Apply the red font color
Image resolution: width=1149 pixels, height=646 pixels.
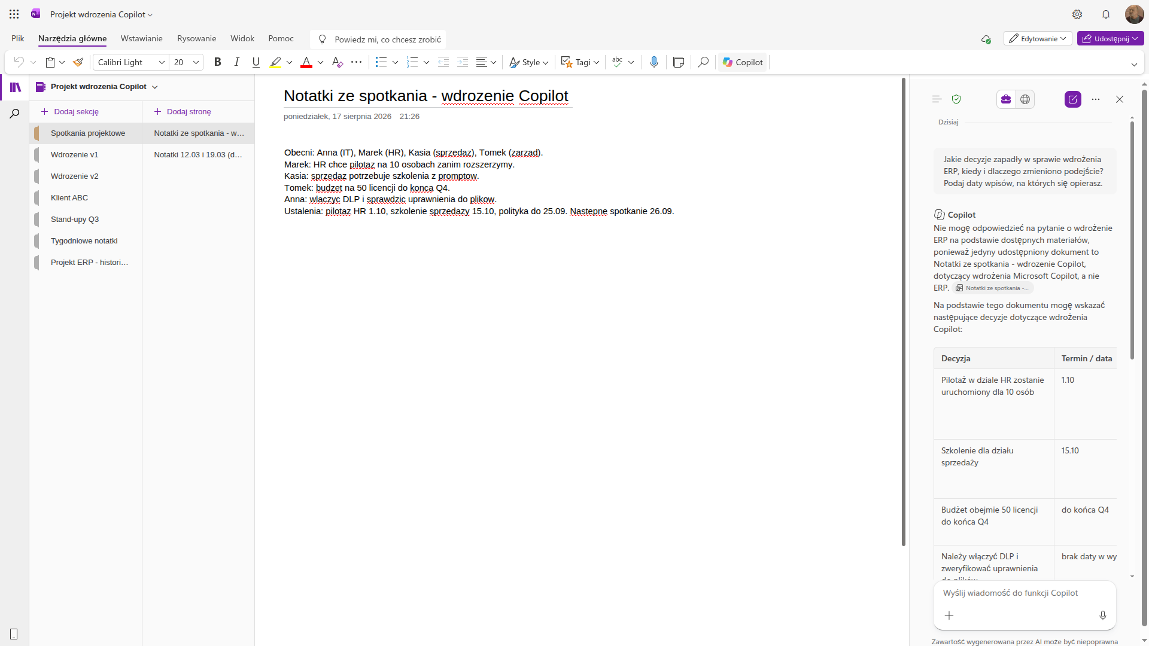306,62
